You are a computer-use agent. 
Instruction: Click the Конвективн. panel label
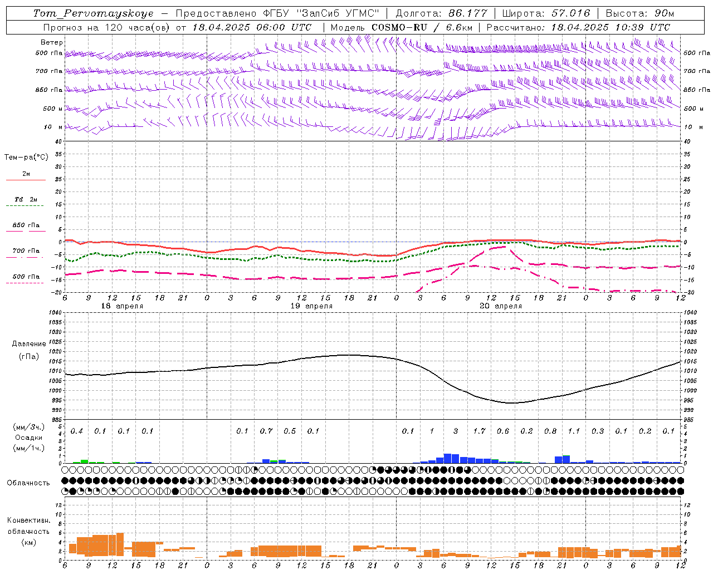click(28, 520)
